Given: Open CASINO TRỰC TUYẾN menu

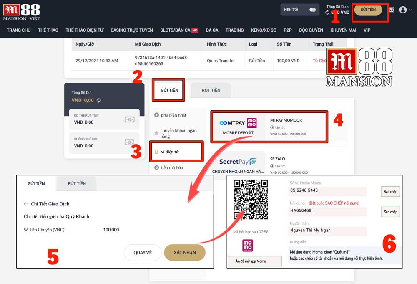Looking at the screenshot, I should coord(132,30).
